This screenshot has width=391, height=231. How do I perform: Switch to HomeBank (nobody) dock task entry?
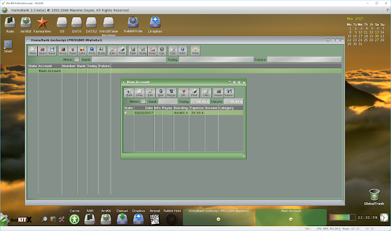[219, 217]
